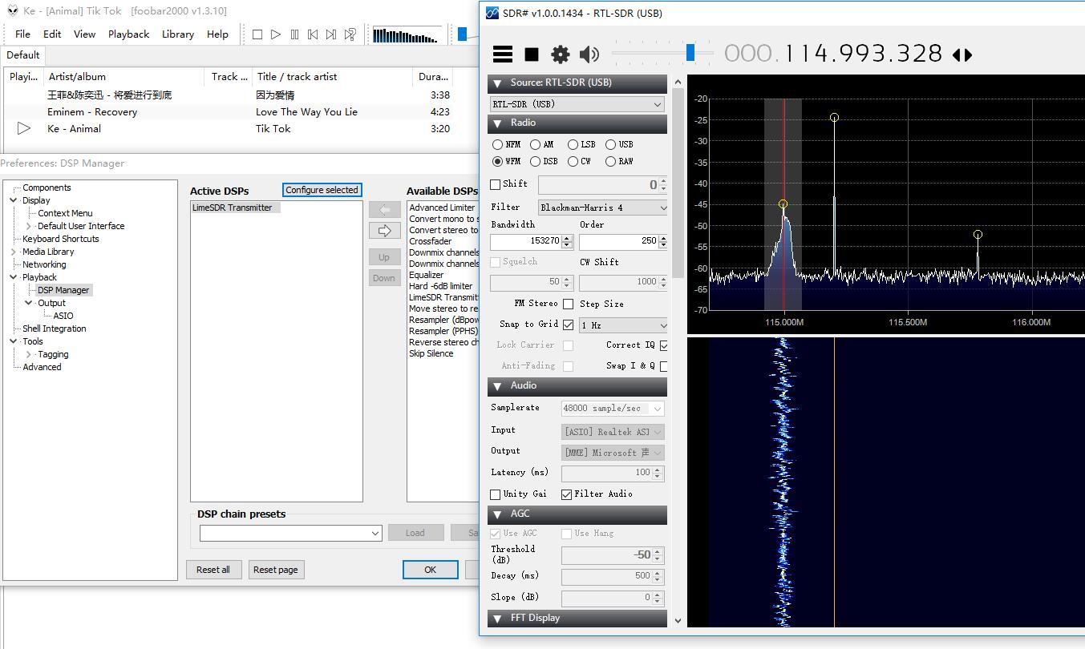The width and height of the screenshot is (1085, 649).
Task: Skip to next track in foobar2000
Action: (330, 34)
